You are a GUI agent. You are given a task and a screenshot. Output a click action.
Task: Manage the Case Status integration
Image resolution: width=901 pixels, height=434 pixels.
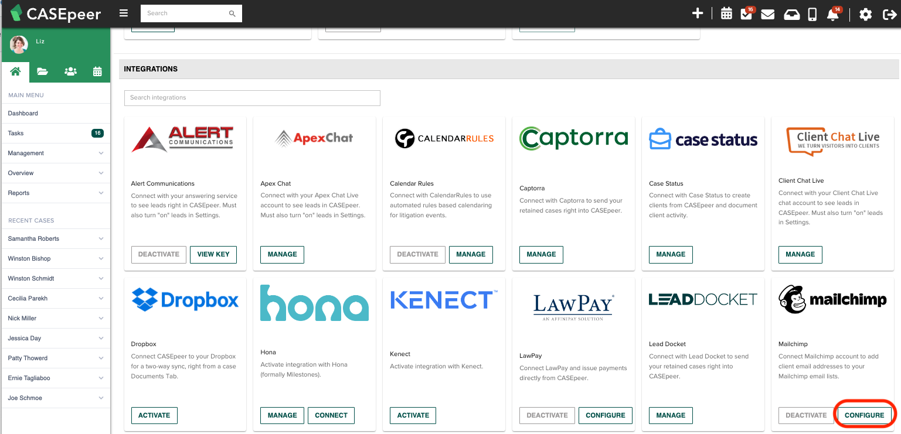coord(671,255)
